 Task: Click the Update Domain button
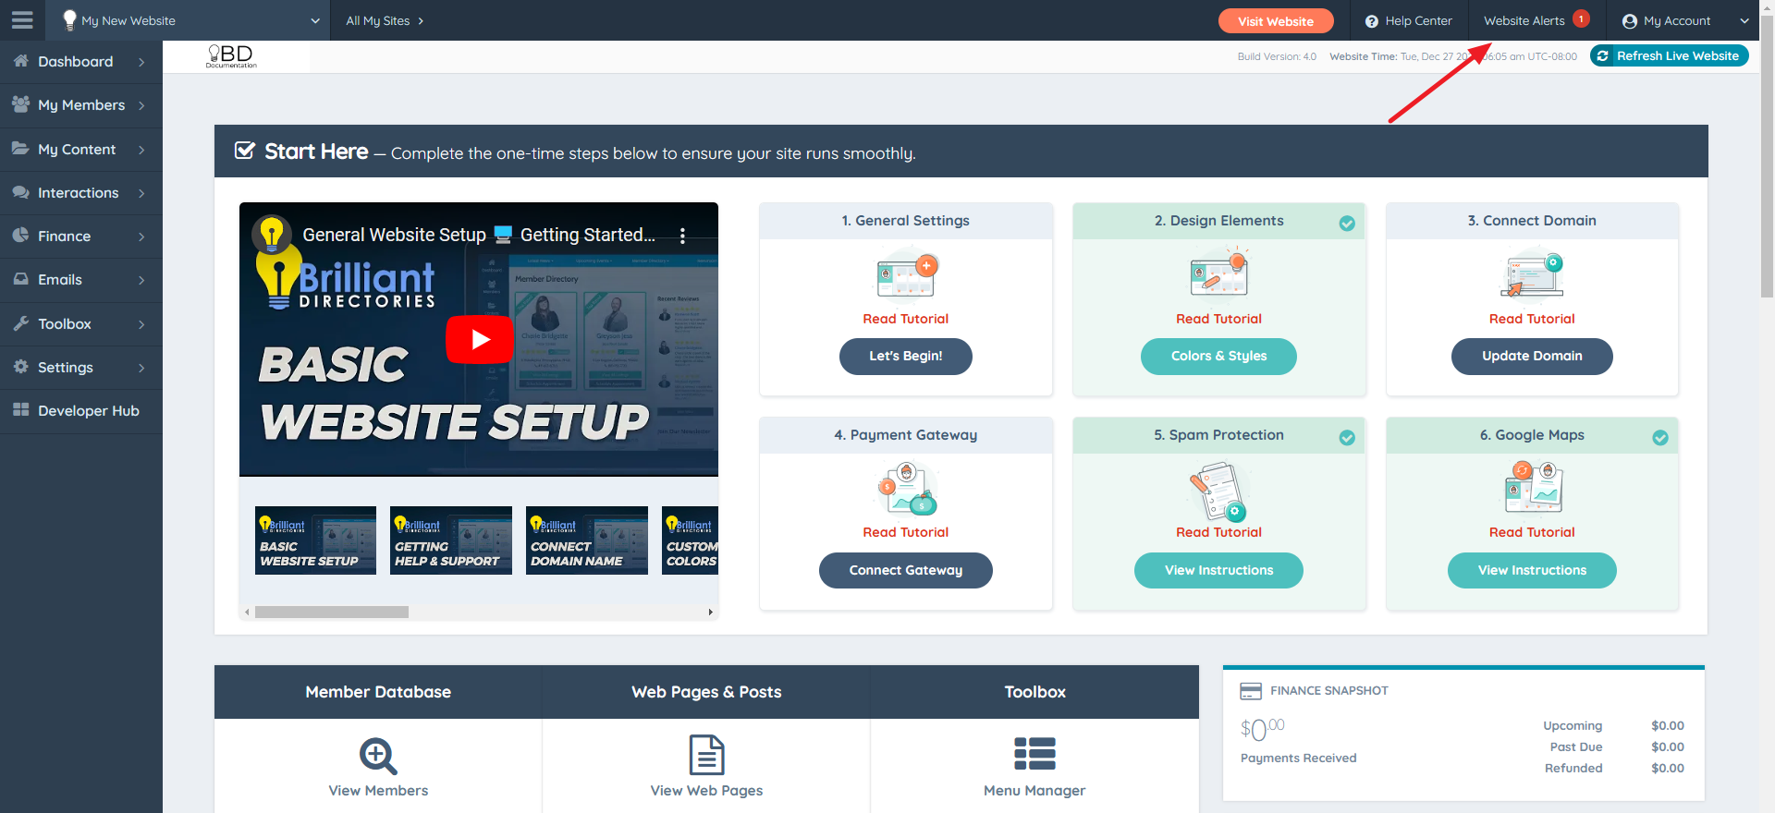pyautogui.click(x=1532, y=356)
